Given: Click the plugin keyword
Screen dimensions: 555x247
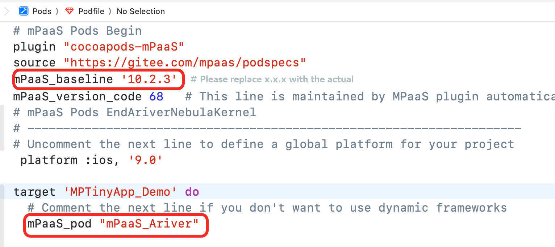Looking at the screenshot, I should [x=34, y=47].
